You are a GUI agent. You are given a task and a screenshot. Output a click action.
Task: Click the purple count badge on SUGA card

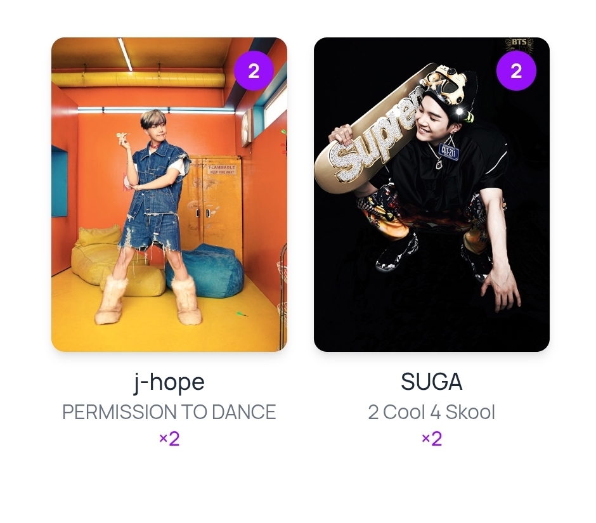pyautogui.click(x=516, y=71)
